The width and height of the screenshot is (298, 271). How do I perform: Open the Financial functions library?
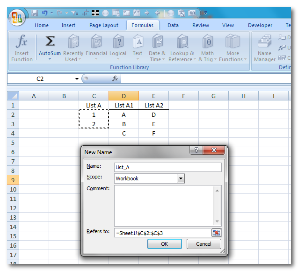pyautogui.click(x=96, y=48)
